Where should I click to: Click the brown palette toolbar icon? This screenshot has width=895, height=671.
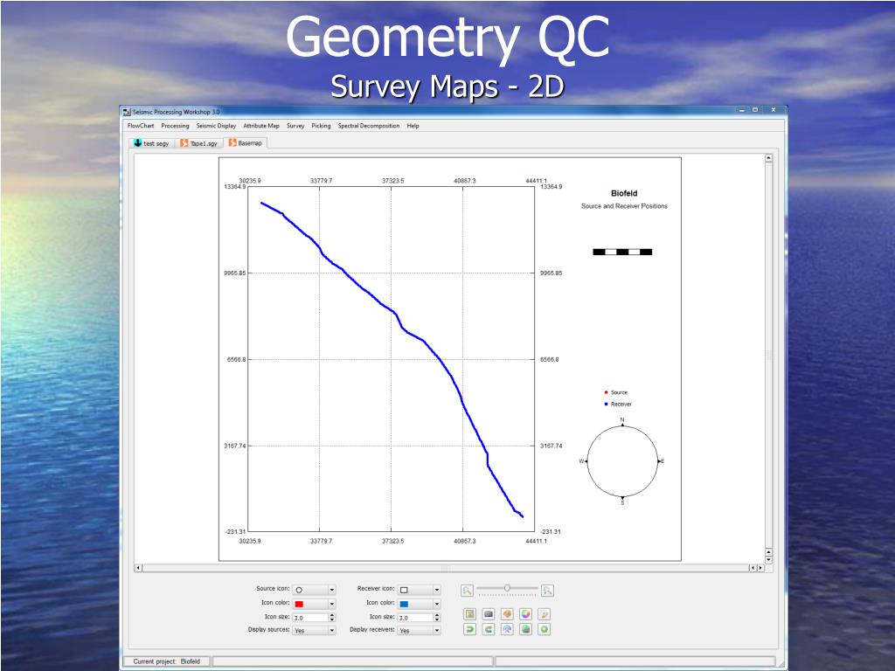pos(507,614)
